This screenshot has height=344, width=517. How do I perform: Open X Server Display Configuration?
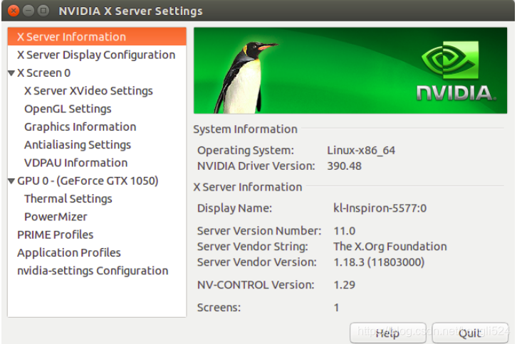(96, 55)
